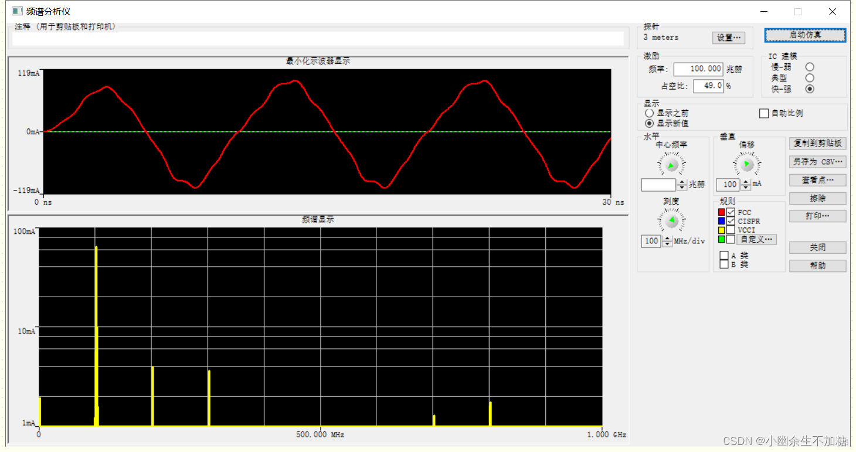Uncheck the CISPR rule checkbox
Screen dimensions: 856x452
(731, 221)
